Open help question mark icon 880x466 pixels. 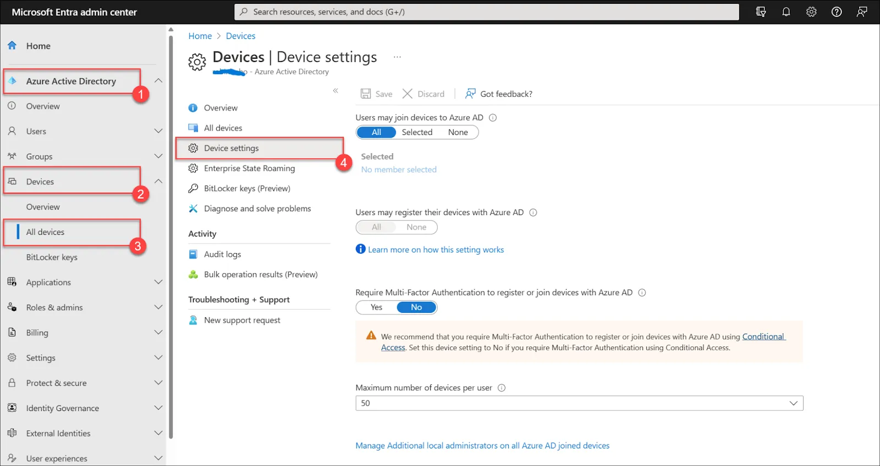[837, 12]
